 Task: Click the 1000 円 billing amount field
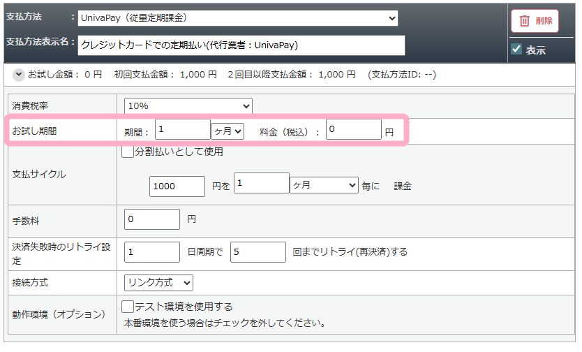(x=177, y=186)
